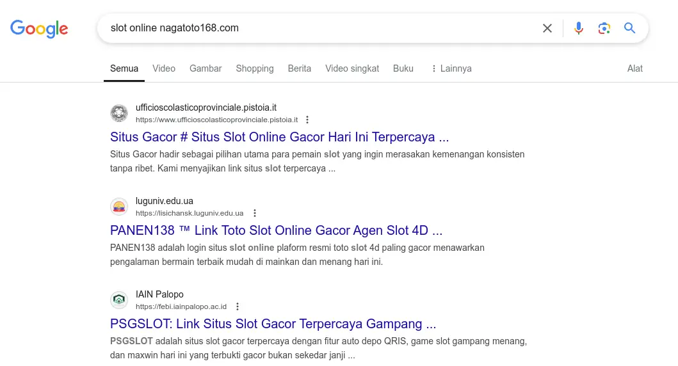Open the Alat search tools
The width and height of the screenshot is (678, 366).
click(634, 68)
